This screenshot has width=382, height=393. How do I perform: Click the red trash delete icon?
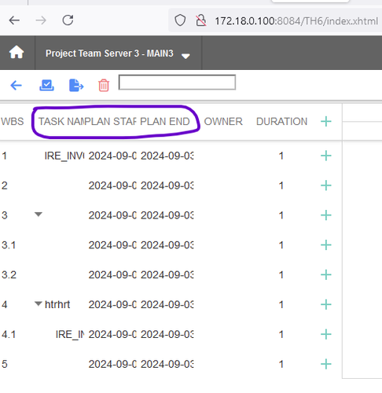(104, 86)
